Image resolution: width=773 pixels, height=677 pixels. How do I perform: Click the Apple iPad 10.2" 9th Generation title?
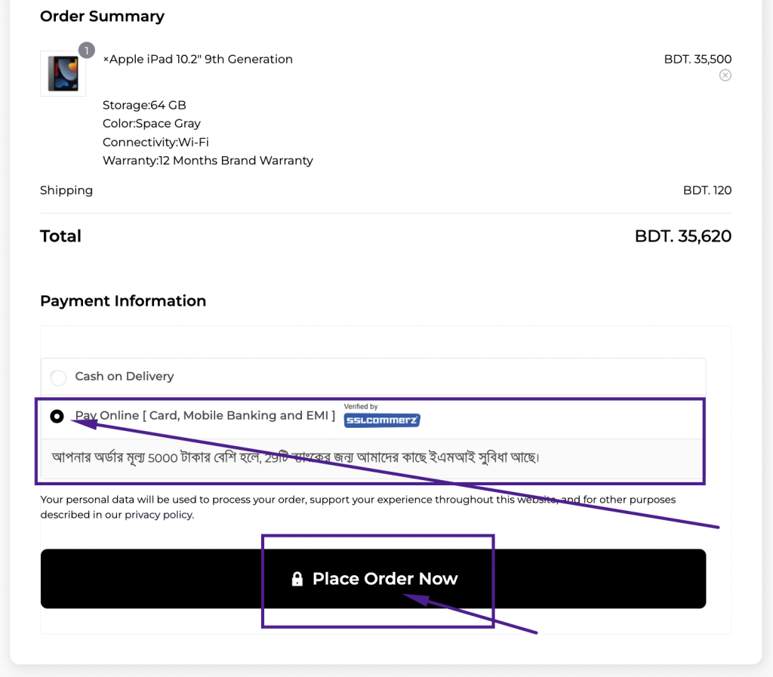198,59
